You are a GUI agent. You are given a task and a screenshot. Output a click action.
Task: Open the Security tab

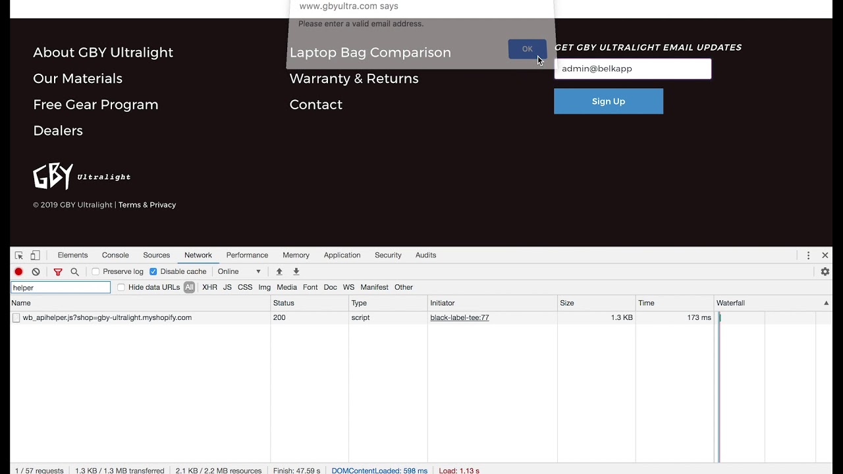click(388, 255)
